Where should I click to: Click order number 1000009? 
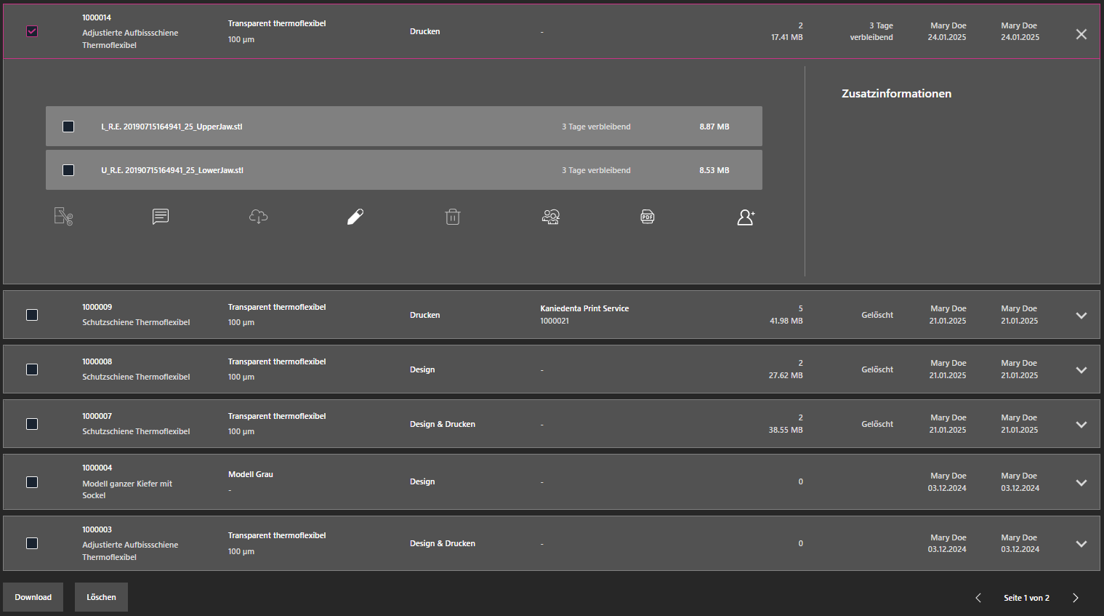coord(97,307)
